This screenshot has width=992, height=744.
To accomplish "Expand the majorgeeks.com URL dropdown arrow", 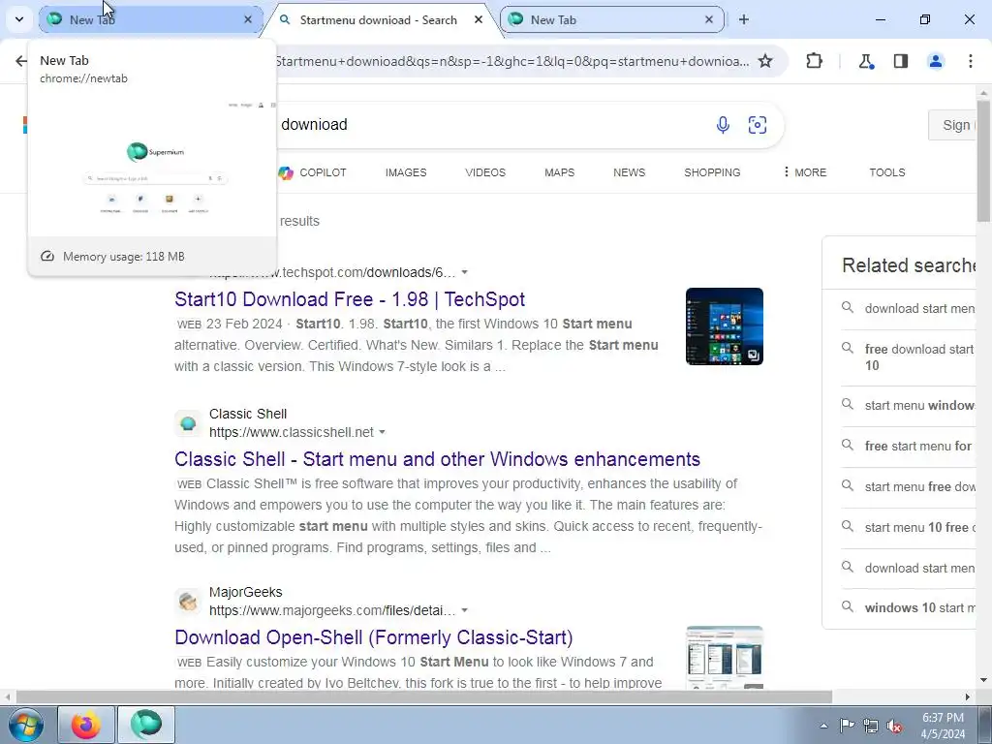I will click(x=464, y=611).
